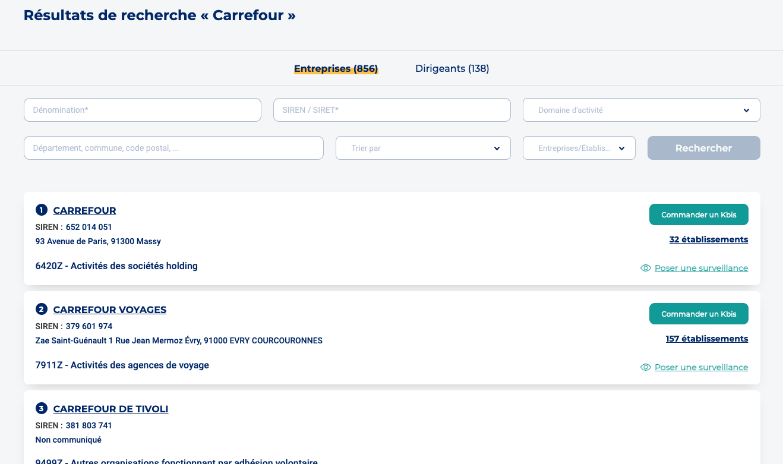Click result number 2 badge

[41, 309]
